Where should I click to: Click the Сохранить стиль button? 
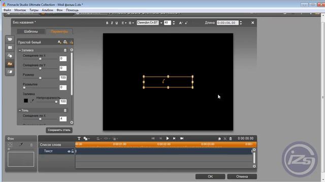59,130
